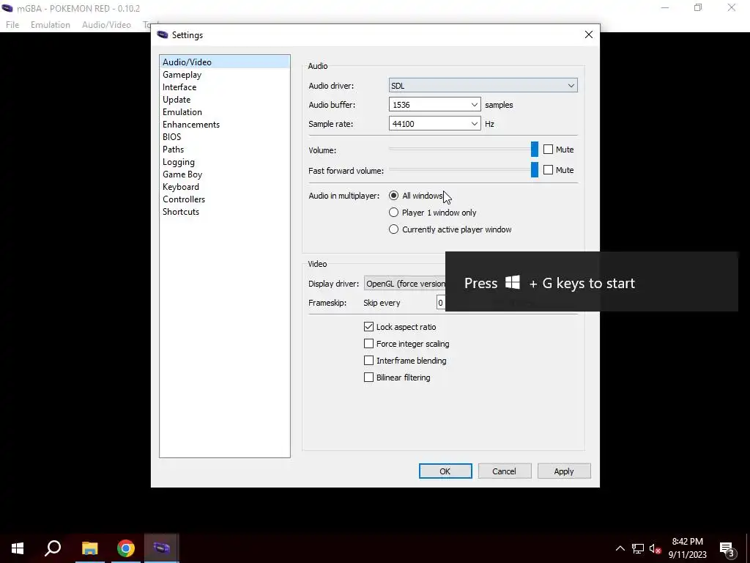Uncheck Lock aspect ratio

pos(368,326)
